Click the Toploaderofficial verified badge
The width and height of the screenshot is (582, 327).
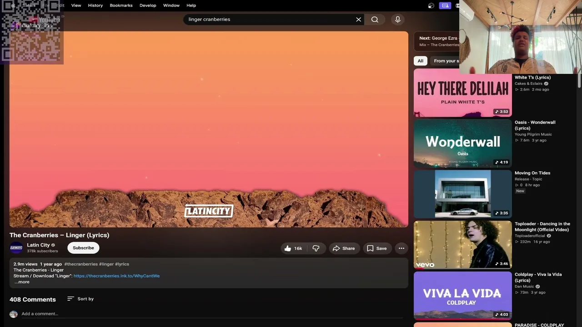tap(549, 236)
